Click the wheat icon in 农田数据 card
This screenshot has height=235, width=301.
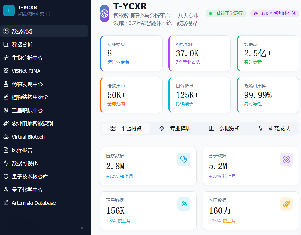click(x=286, y=204)
